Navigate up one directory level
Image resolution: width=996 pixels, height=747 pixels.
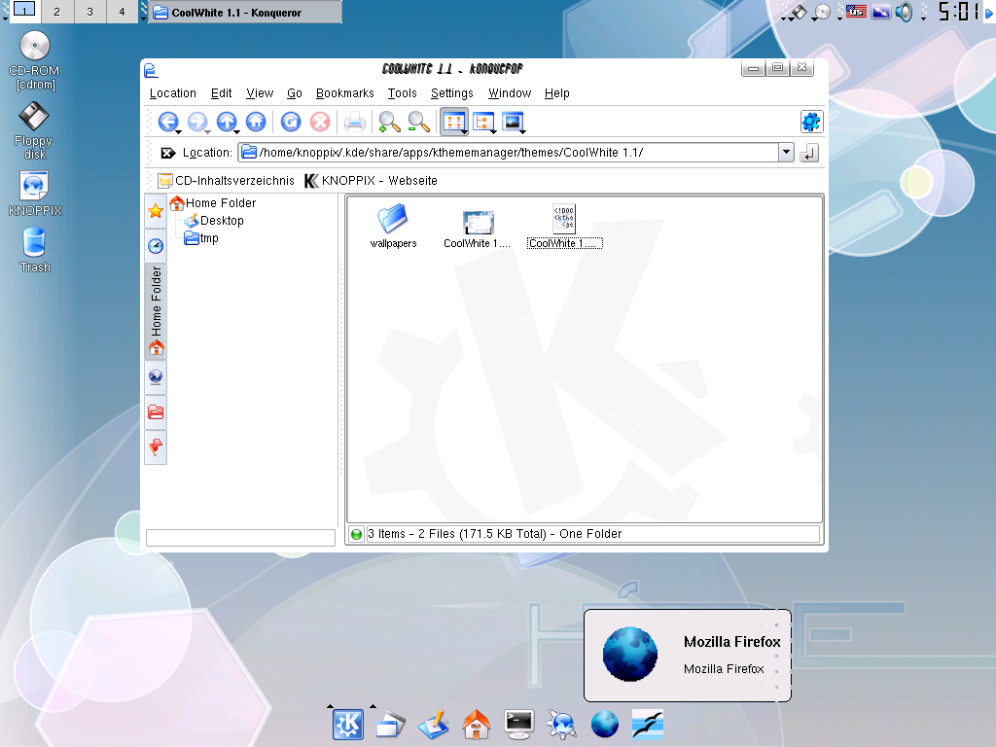(x=226, y=122)
